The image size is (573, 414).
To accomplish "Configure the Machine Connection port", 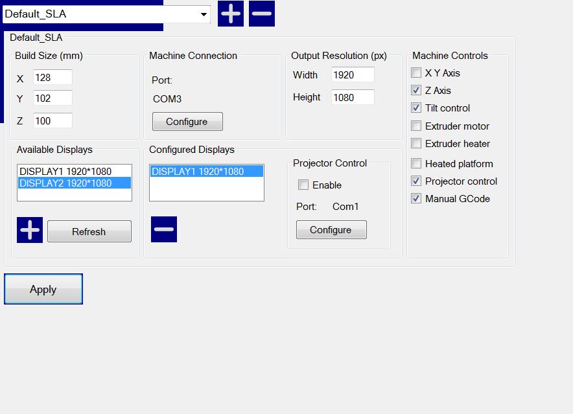I will [187, 122].
